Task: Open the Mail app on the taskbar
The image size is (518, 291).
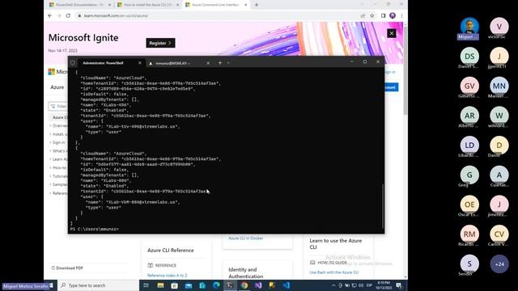Action: [189, 285]
